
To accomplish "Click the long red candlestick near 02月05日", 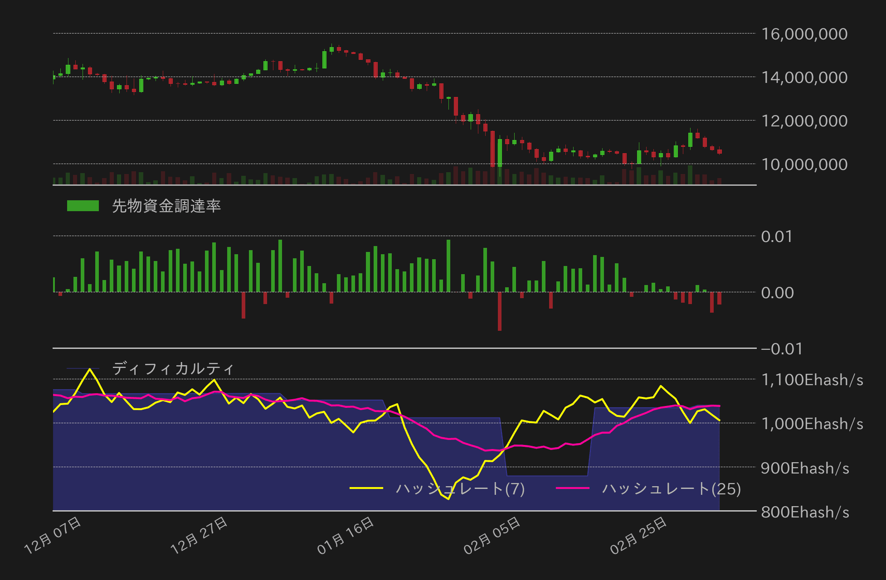I will (493, 150).
